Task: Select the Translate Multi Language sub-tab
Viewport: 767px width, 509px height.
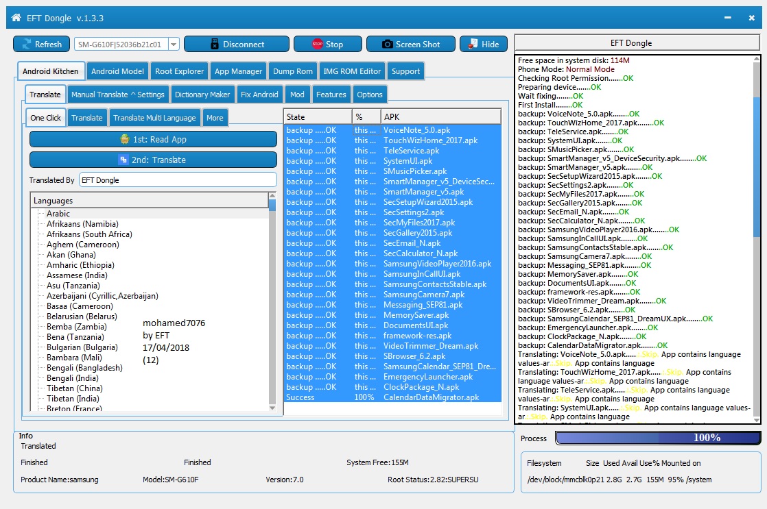Action: coord(154,118)
